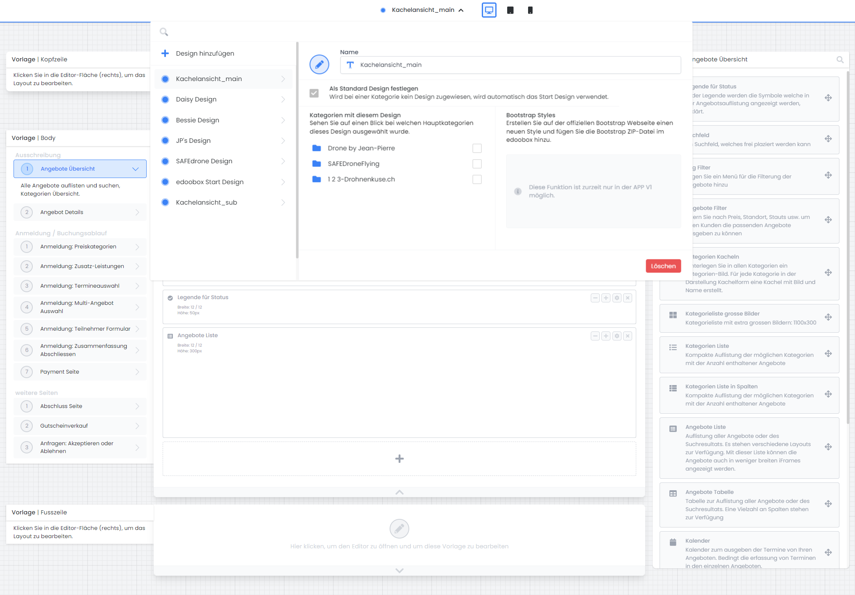Open Kachelansicht_main design dropdown at top
This screenshot has width=855, height=595.
[x=423, y=10]
